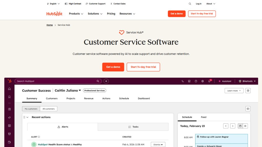Open the help question mark icon
The height and width of the screenshot is (147, 262).
(x=196, y=81)
